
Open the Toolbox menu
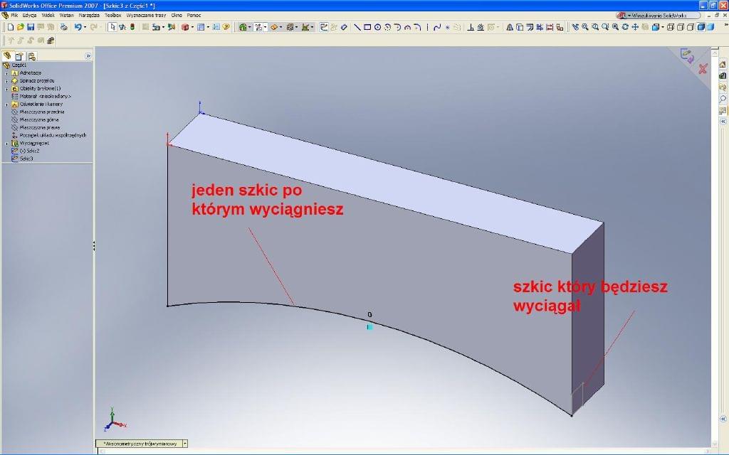click(113, 16)
